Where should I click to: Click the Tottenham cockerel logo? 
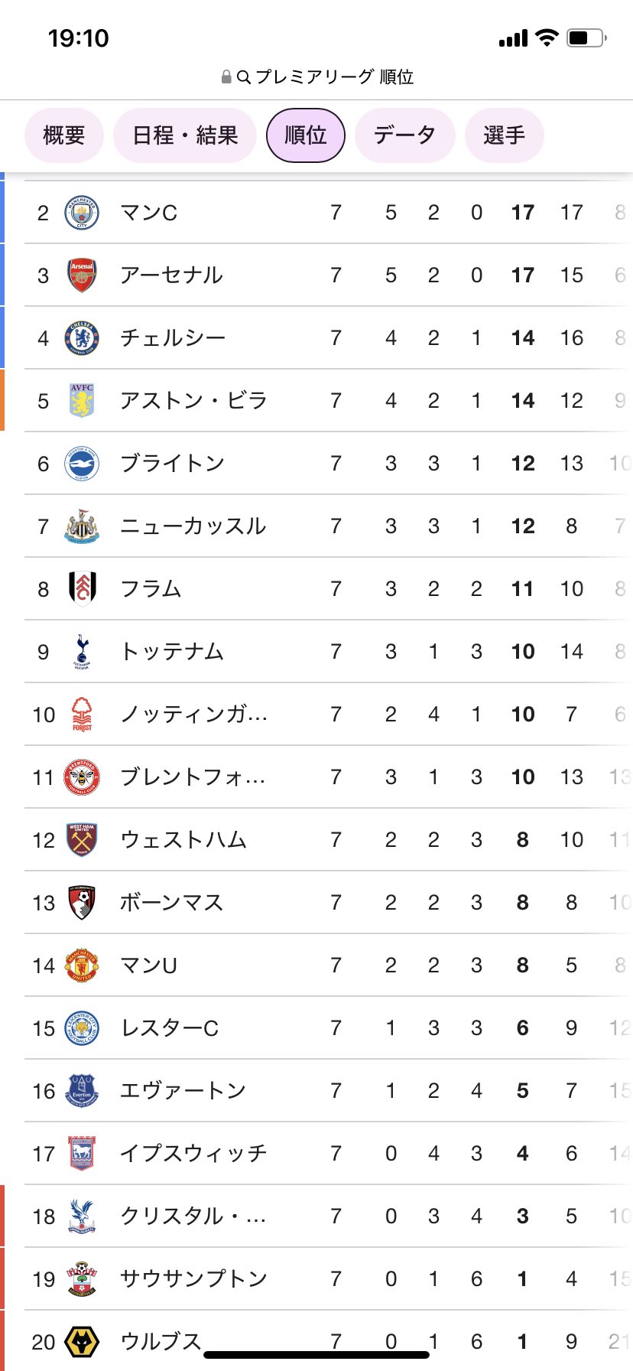click(x=82, y=652)
